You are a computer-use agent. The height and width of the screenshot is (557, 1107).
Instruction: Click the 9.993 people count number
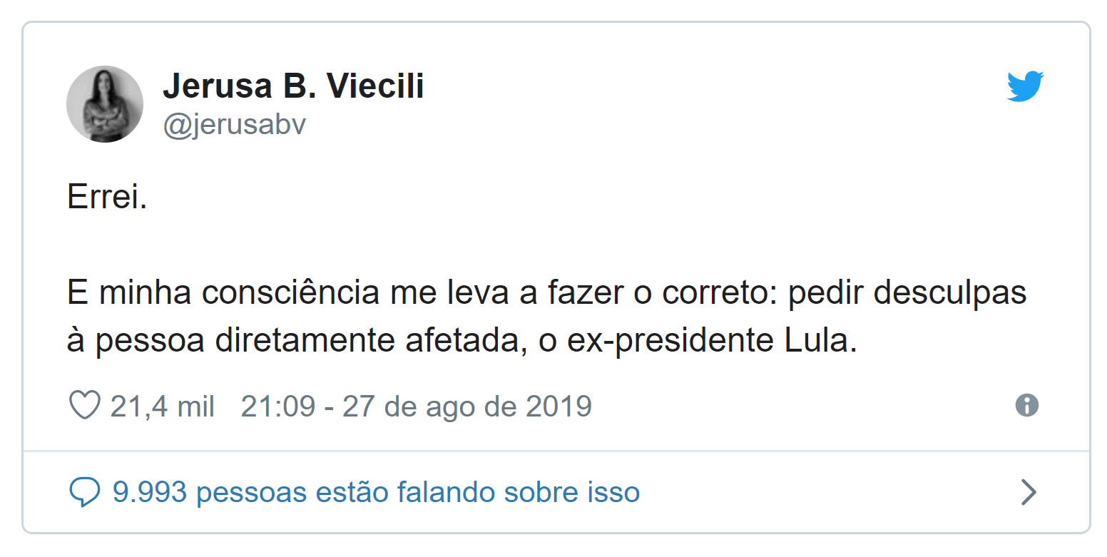coord(150,492)
